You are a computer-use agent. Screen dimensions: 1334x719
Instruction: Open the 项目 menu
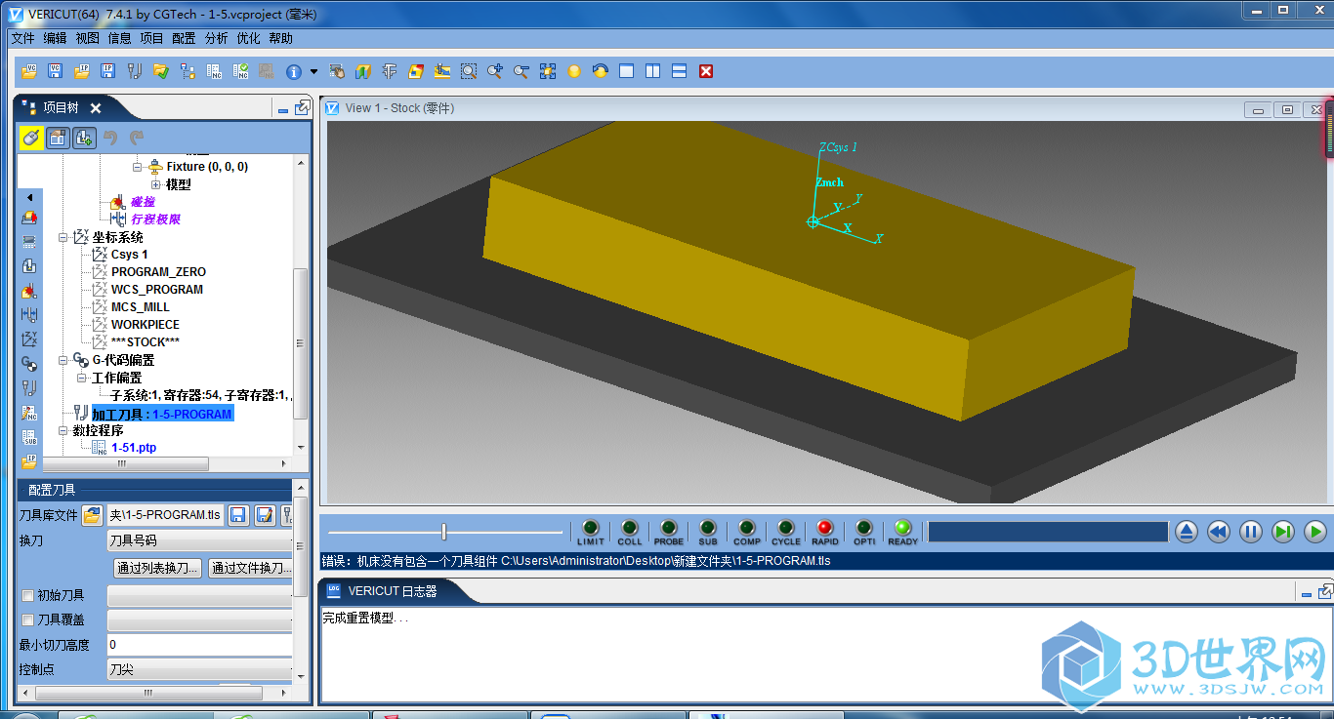pyautogui.click(x=151, y=39)
